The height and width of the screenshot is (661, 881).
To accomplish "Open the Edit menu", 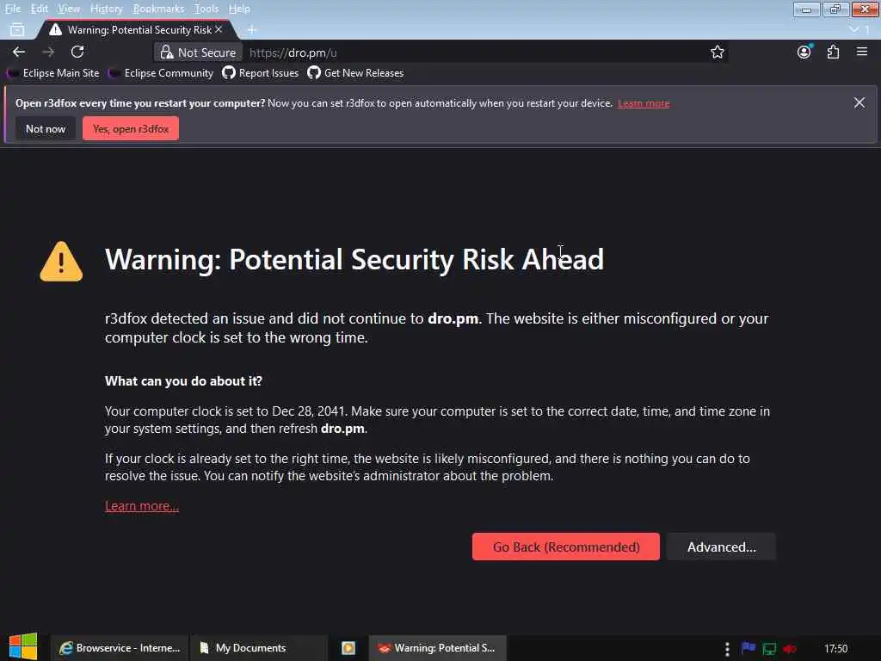I will (x=39, y=9).
